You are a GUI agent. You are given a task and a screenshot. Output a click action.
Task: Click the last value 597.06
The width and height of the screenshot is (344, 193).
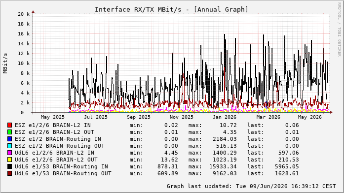click(x=289, y=153)
